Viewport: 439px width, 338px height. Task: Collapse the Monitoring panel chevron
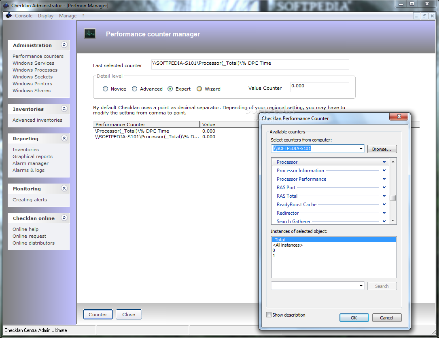(64, 188)
